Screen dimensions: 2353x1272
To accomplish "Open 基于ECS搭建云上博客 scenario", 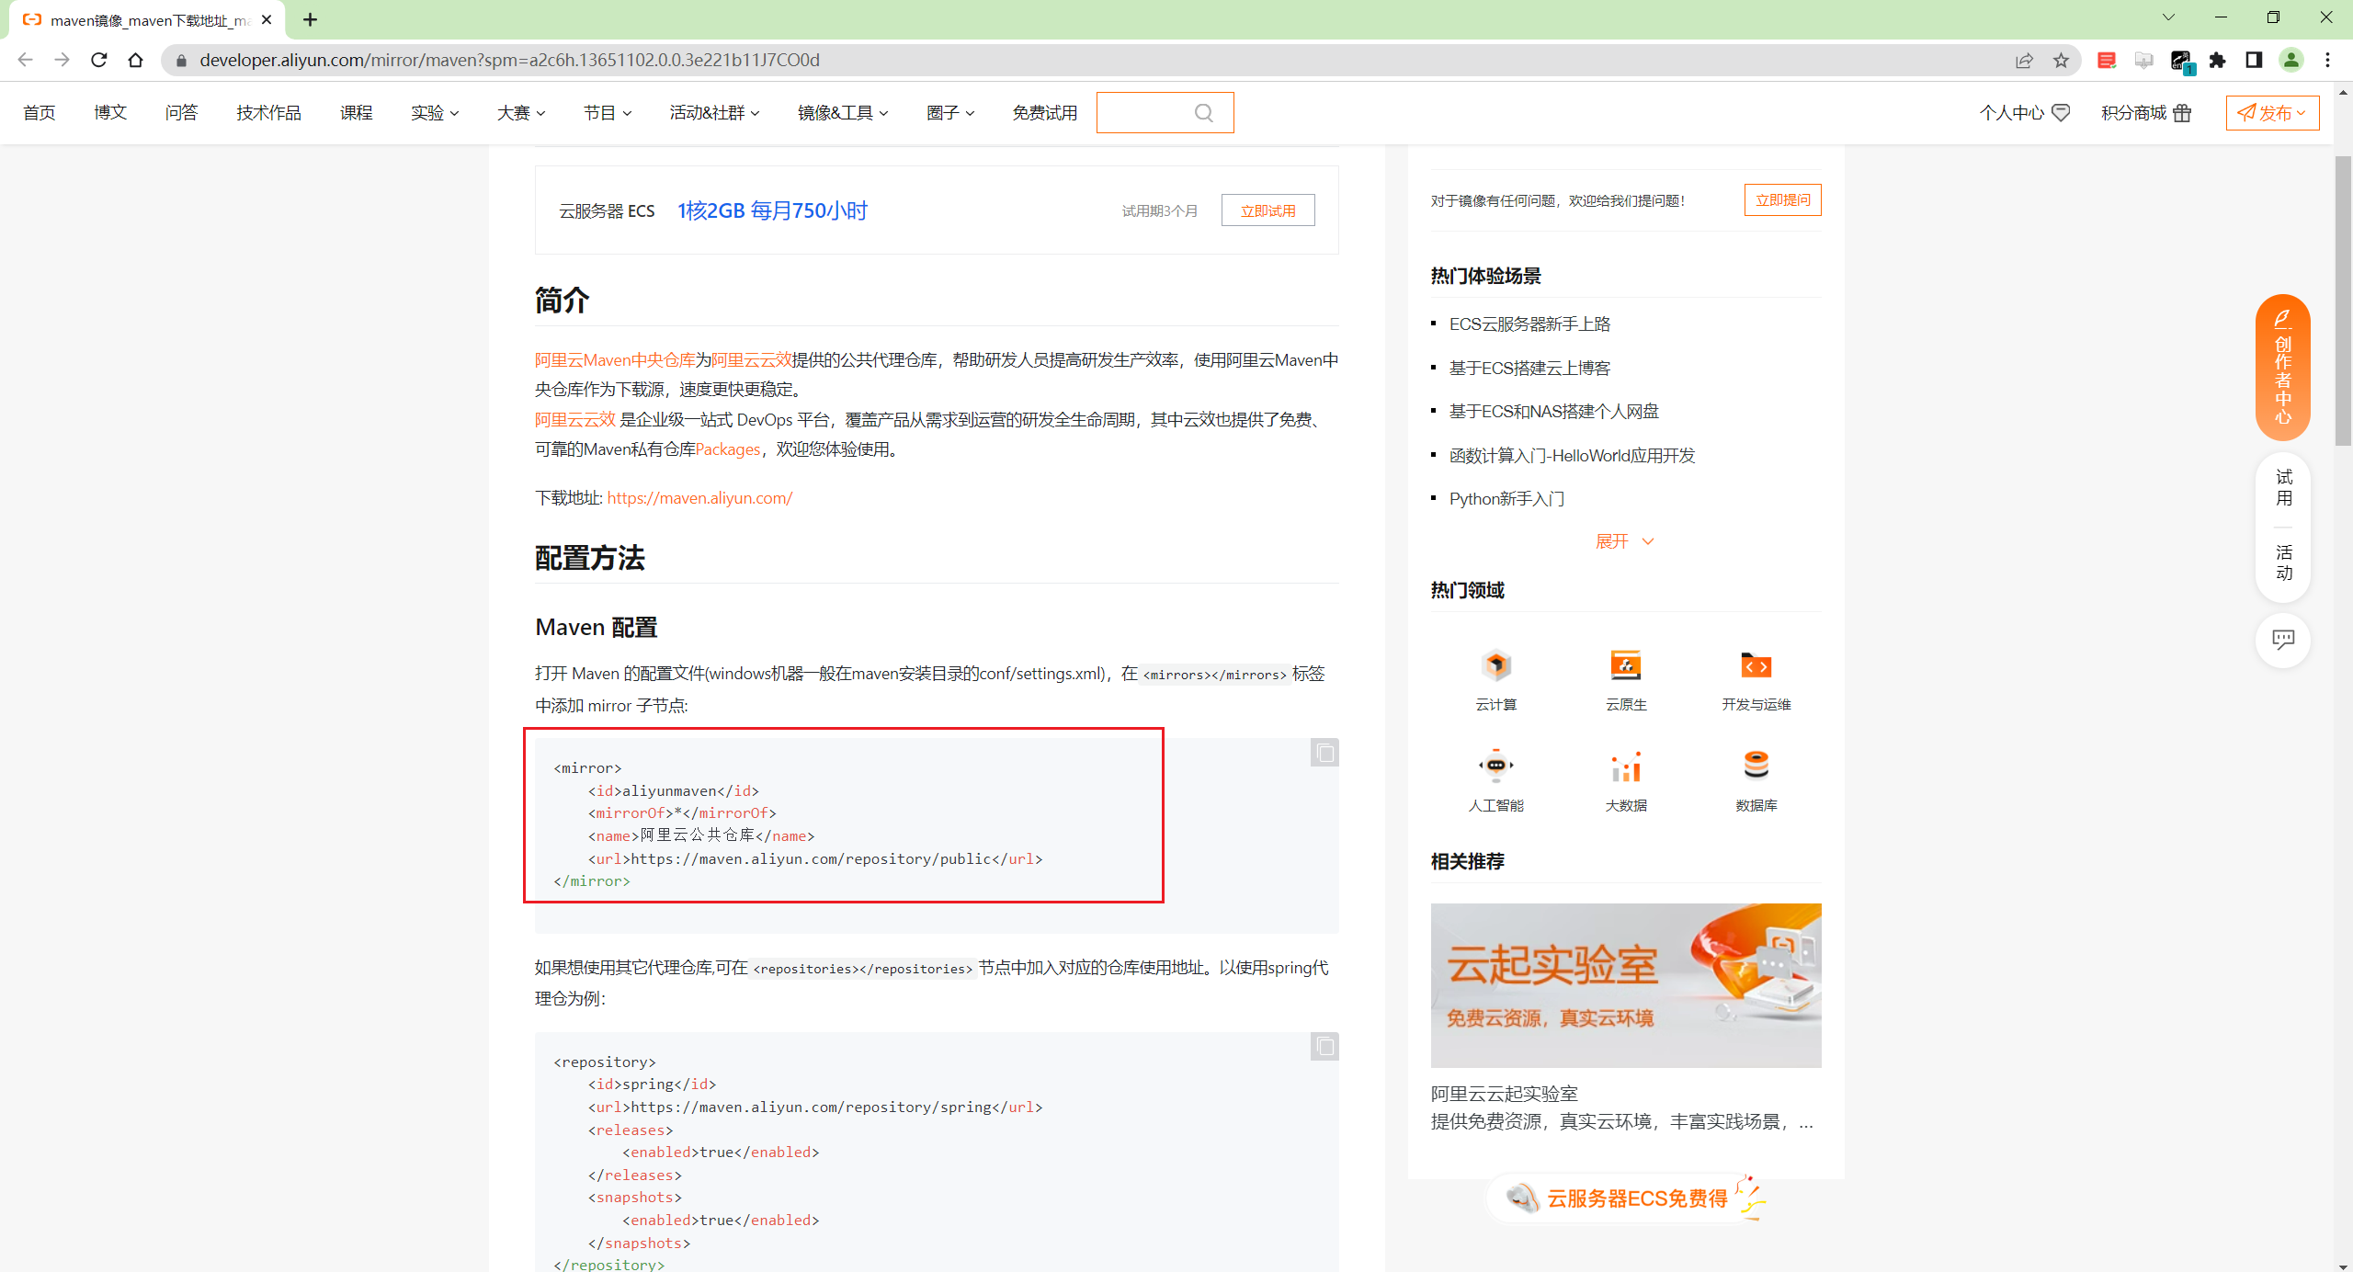I will (1529, 368).
